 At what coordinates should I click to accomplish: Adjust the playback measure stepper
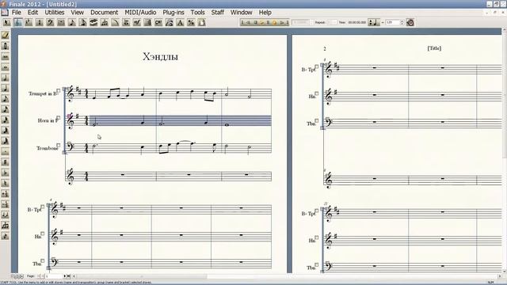click(x=311, y=23)
